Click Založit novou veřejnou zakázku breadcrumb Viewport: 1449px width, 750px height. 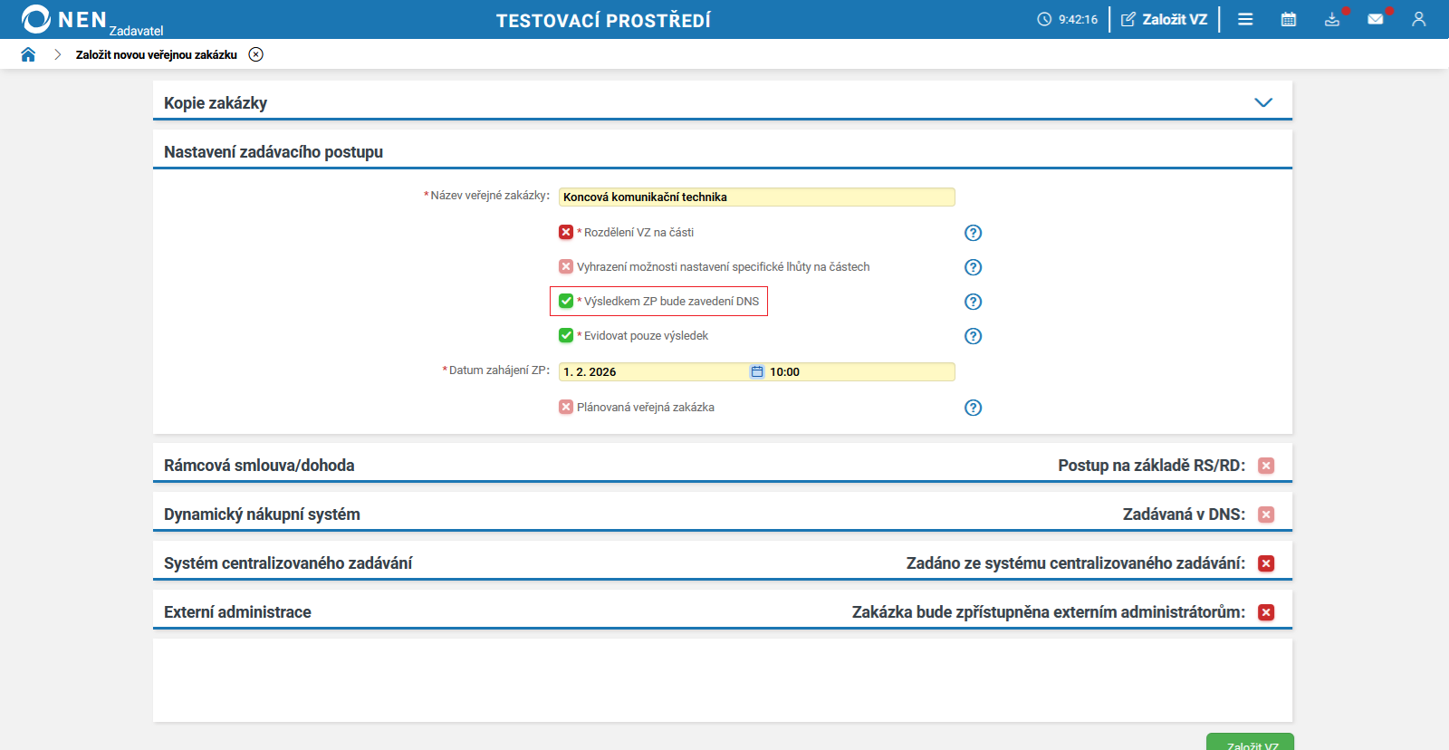pyautogui.click(x=157, y=54)
